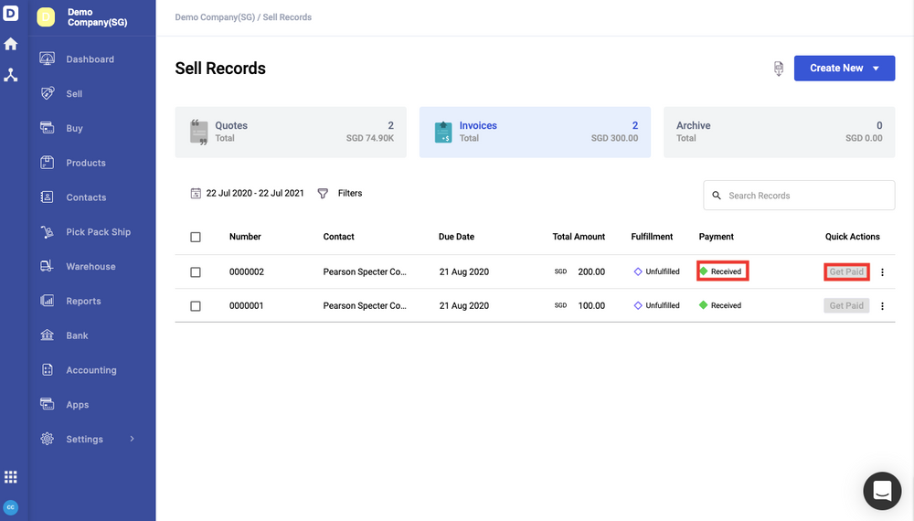This screenshot has height=521, width=914.
Task: Open the apps grid launcher icon
Action: click(x=11, y=477)
